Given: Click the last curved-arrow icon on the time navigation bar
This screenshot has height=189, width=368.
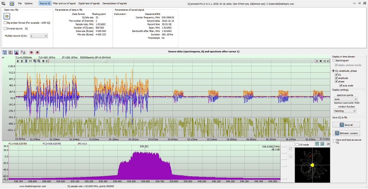Looking at the screenshot, I should (328, 61).
